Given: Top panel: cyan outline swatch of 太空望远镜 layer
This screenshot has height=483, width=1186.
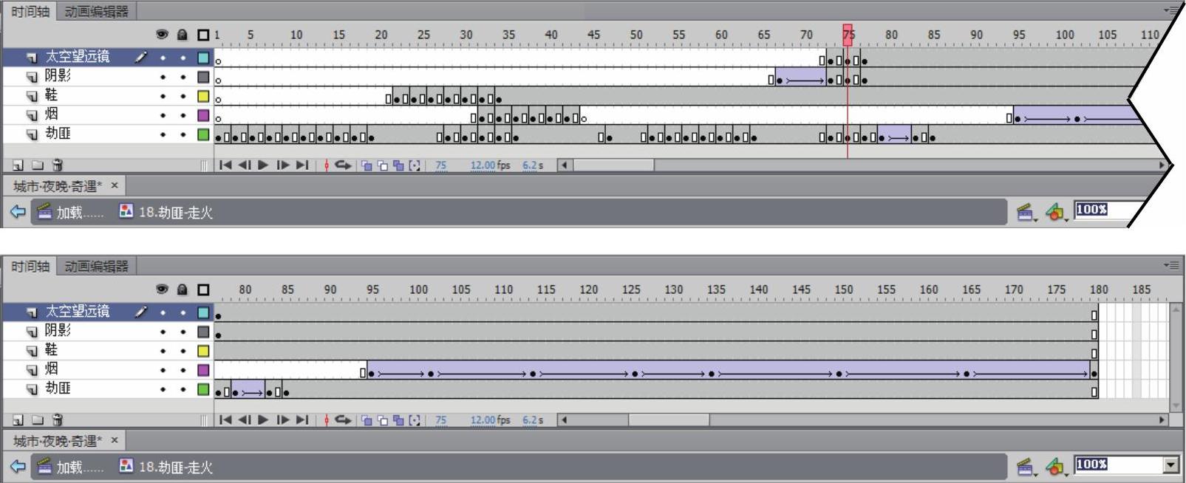Looking at the screenshot, I should click(x=203, y=58).
